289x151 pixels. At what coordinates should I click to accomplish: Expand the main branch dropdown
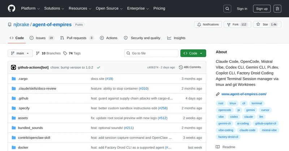pyautogui.click(x=20, y=53)
